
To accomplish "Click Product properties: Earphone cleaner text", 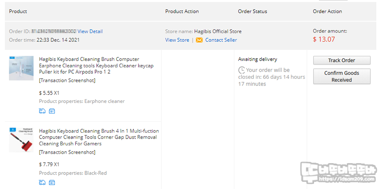I will (x=82, y=101).
